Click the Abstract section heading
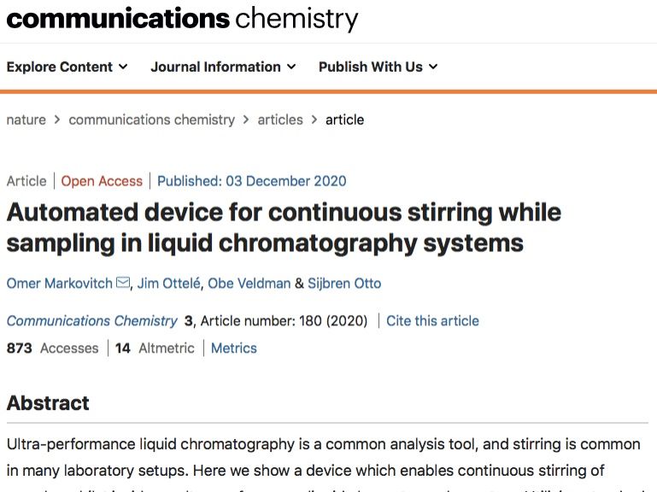The height and width of the screenshot is (492, 657). coord(48,403)
